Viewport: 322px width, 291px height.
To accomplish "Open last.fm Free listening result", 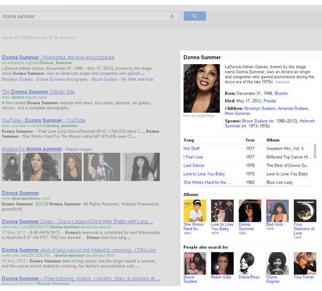I will pos(81,279).
